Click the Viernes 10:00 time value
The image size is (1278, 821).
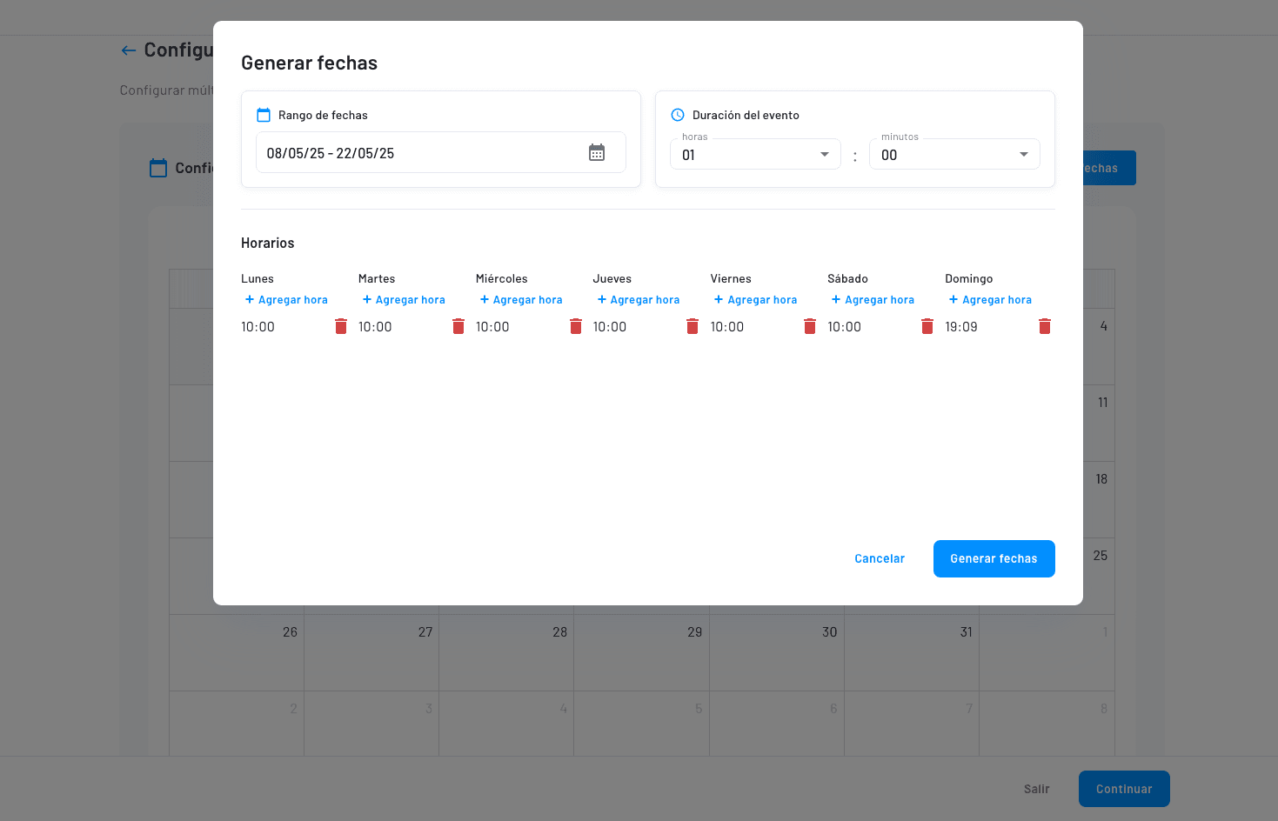pyautogui.click(x=727, y=327)
